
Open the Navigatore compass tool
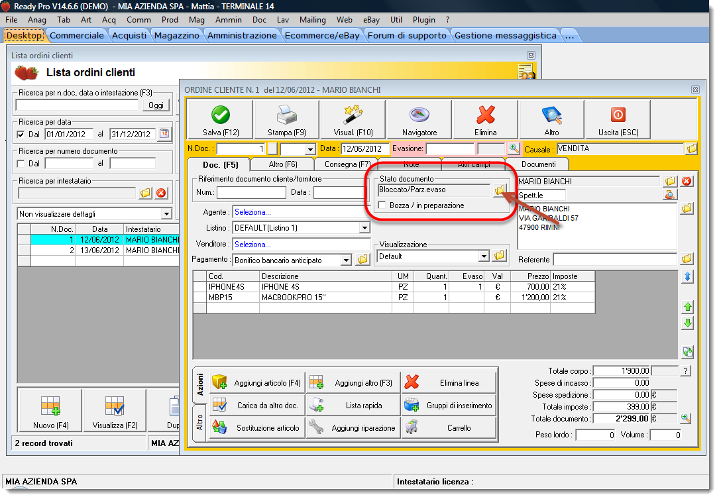[x=419, y=115]
